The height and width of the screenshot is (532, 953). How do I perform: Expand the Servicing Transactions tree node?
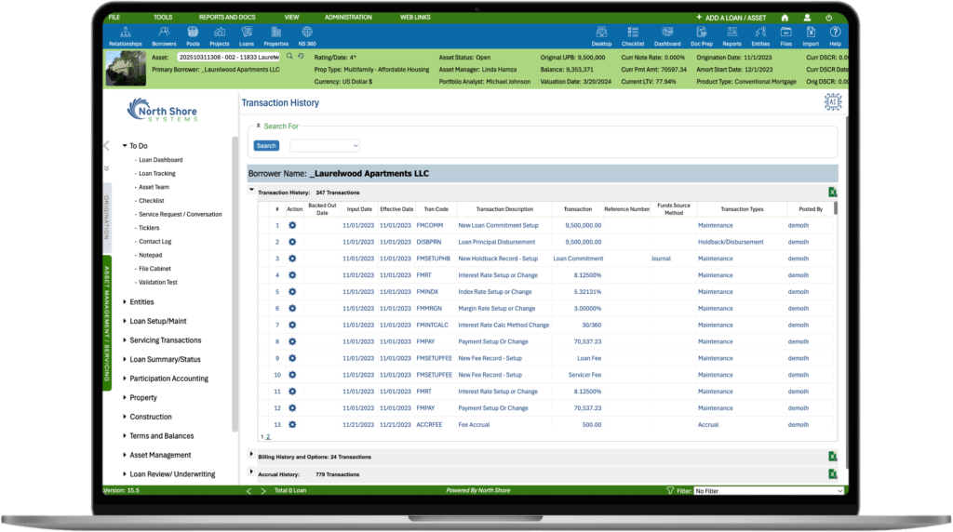(125, 340)
